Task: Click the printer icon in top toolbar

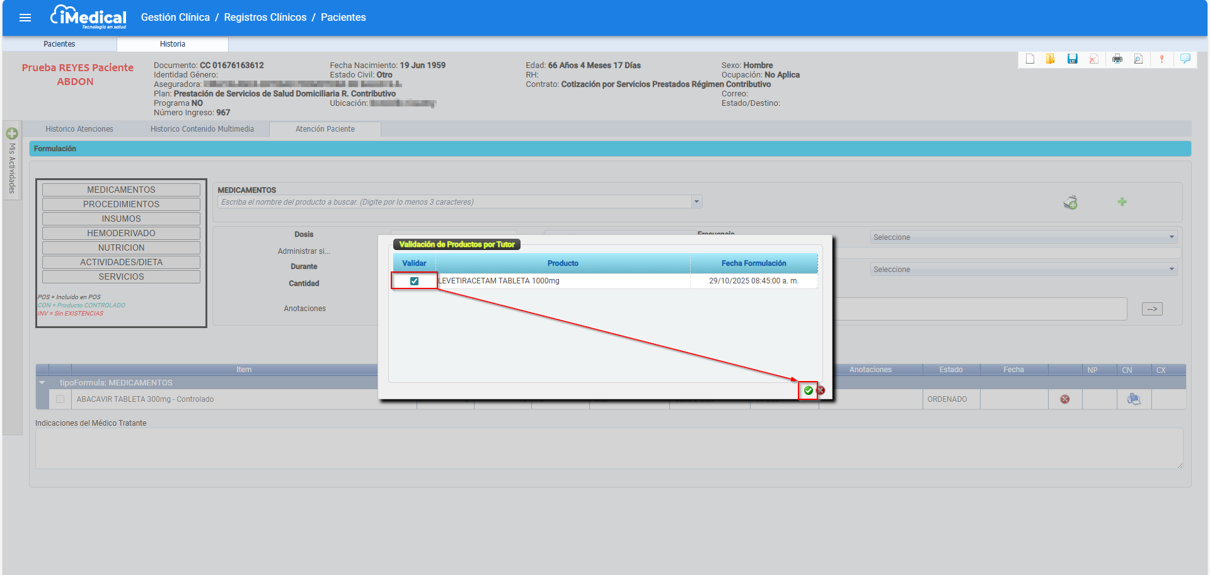Action: pyautogui.click(x=1117, y=59)
